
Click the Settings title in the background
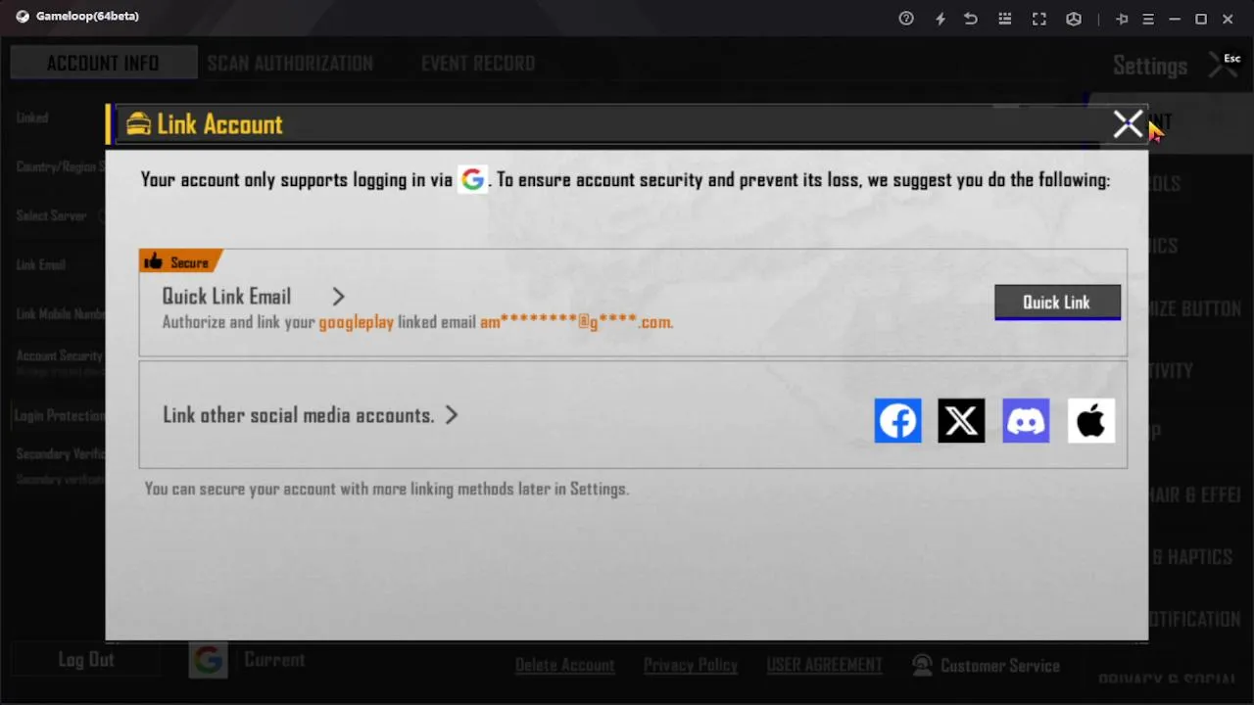point(1150,67)
